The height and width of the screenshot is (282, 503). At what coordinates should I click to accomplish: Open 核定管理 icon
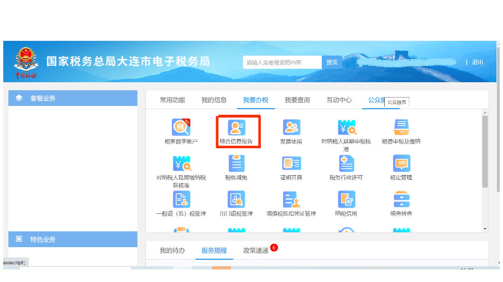point(401,163)
